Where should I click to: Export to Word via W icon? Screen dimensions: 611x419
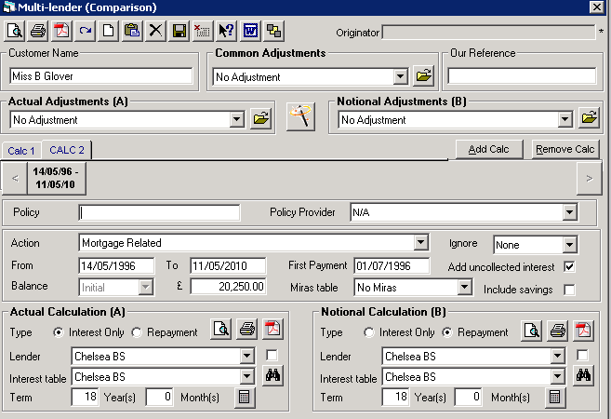point(250,31)
